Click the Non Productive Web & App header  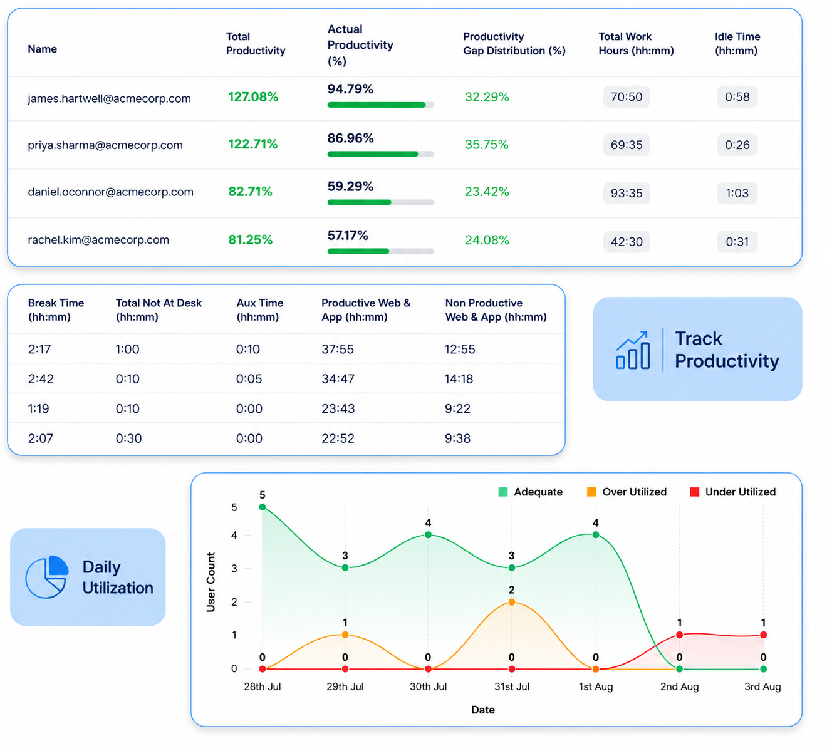496,310
